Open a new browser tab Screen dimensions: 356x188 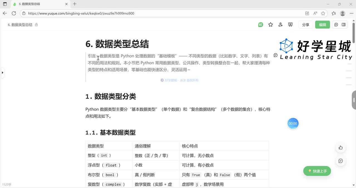(75, 4)
